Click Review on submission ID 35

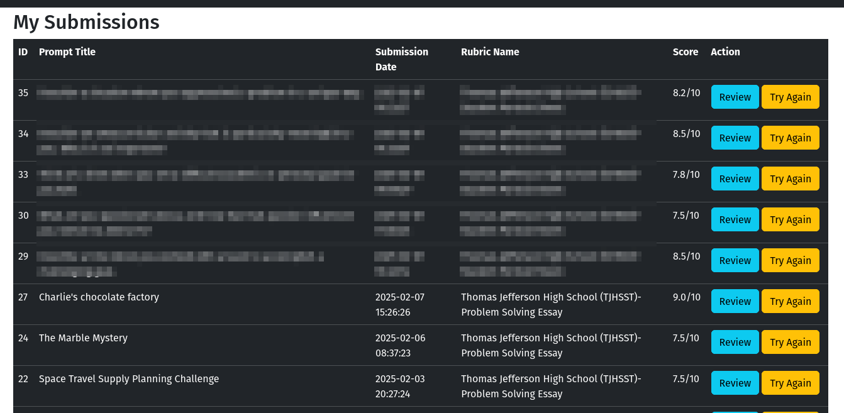(x=735, y=97)
